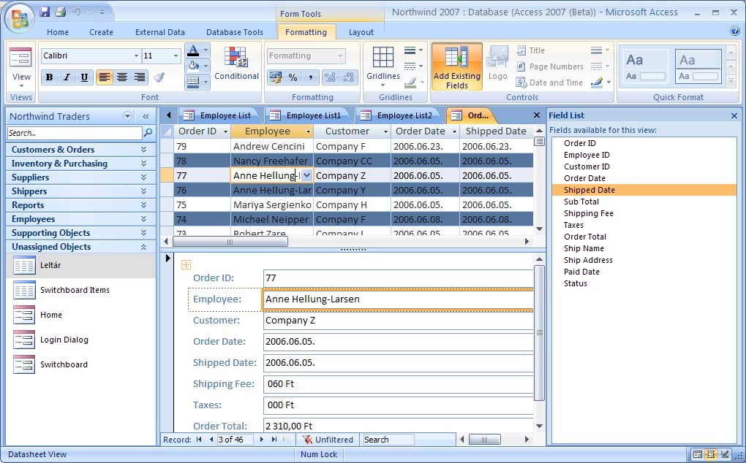Click the navigation pane Search box

(74, 133)
